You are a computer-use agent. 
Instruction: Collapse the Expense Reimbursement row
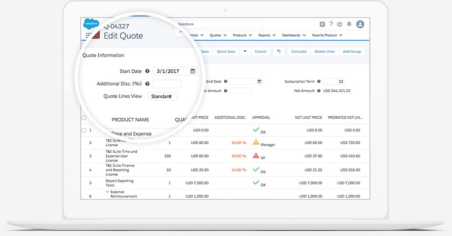(107, 192)
